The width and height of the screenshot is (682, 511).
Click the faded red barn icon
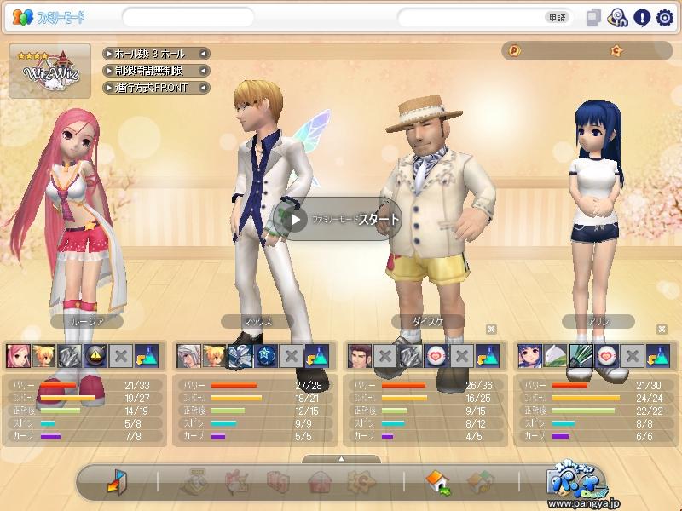coord(321,482)
